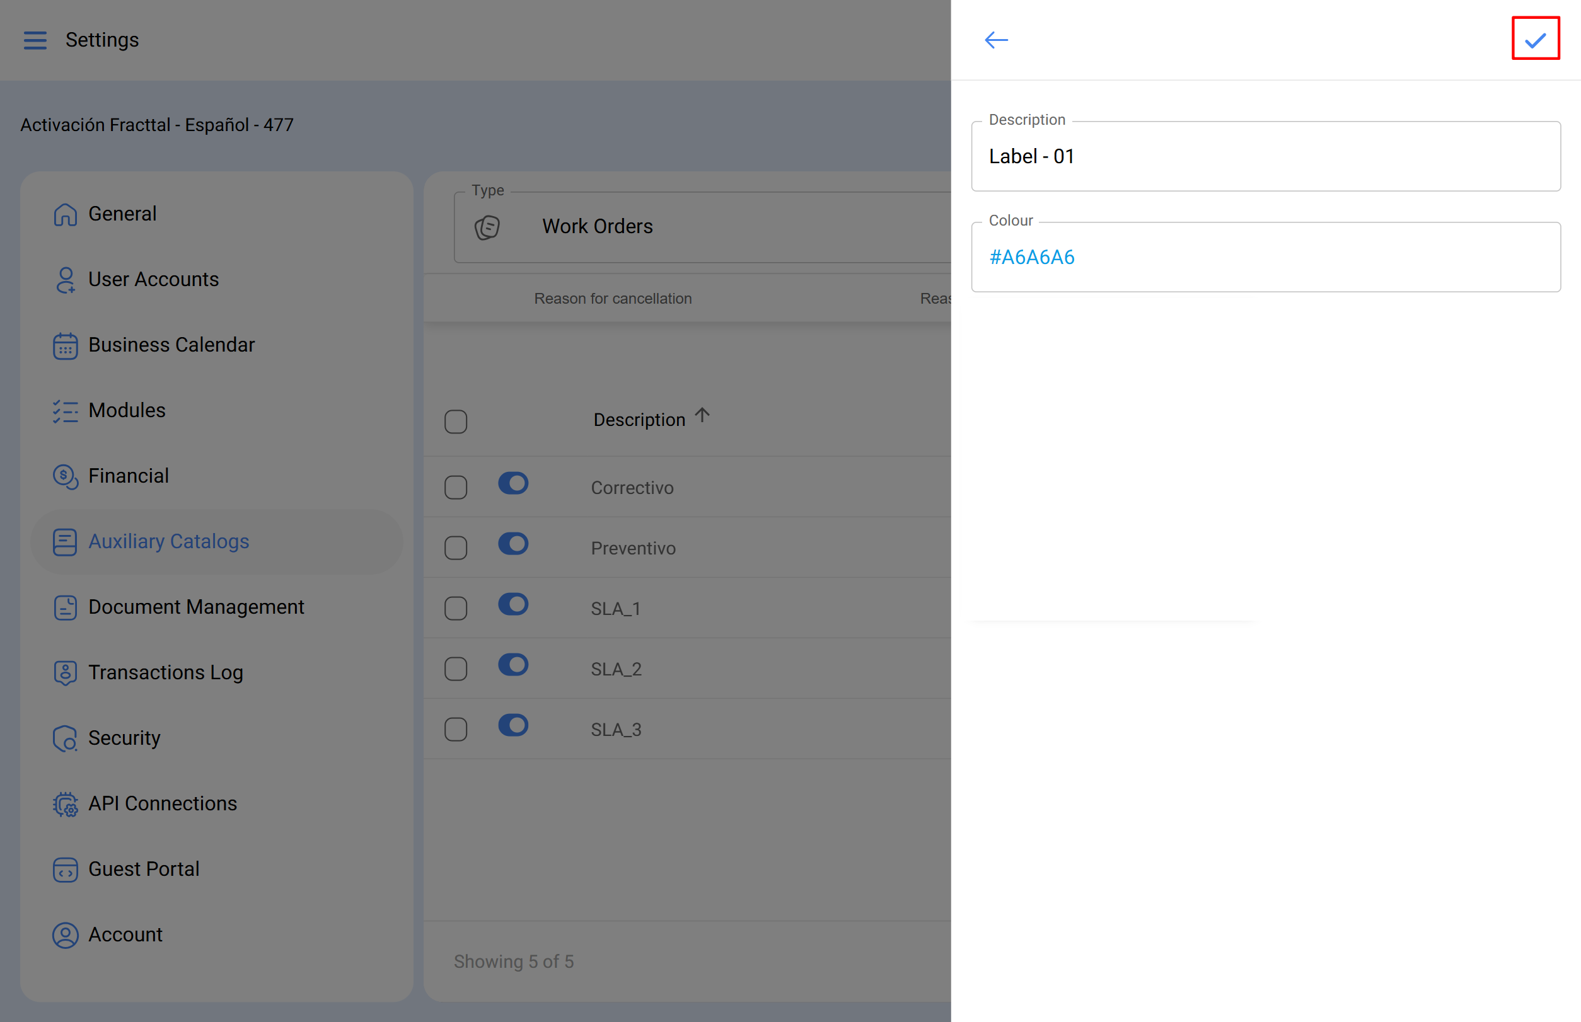Viewport: 1581px width, 1022px height.
Task: Click the Business Calendar icon
Action: tap(65, 346)
